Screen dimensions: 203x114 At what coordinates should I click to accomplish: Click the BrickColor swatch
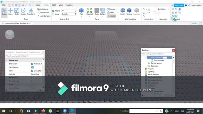point(32,64)
